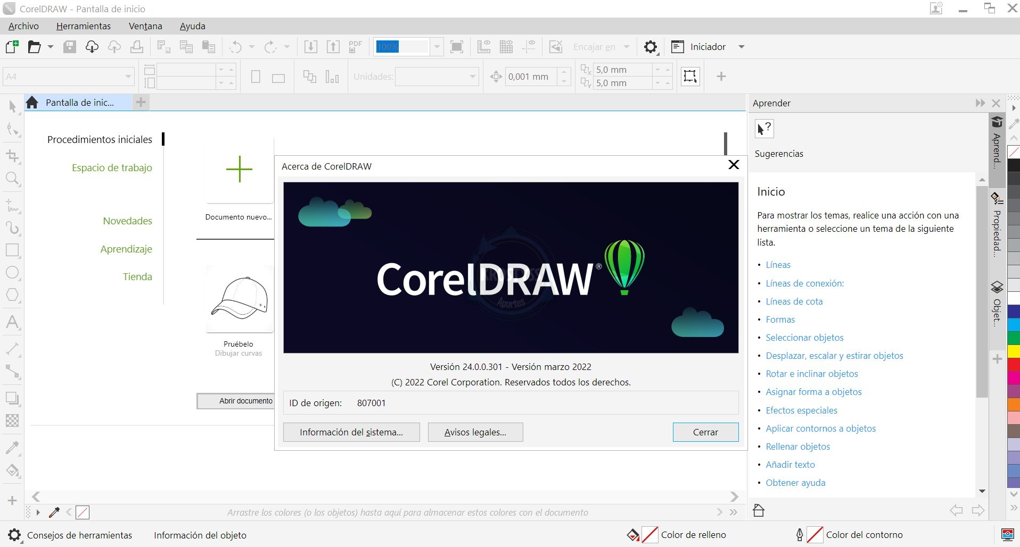The image size is (1020, 547).
Task: Pick the Eyedropper tool
Action: click(x=12, y=447)
